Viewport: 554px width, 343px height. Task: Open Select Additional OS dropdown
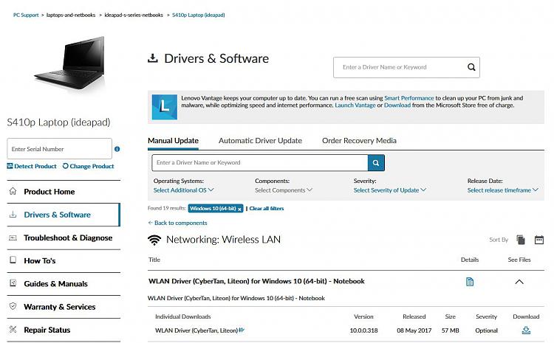tap(183, 190)
